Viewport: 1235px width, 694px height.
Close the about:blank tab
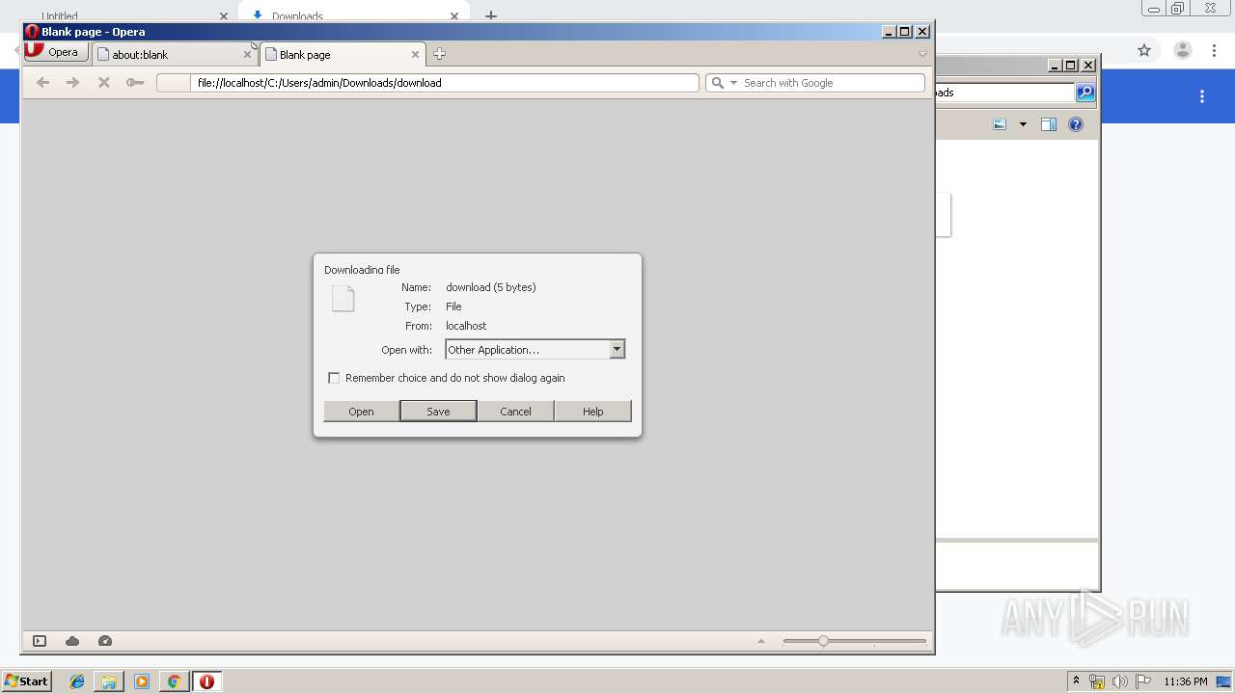click(247, 55)
